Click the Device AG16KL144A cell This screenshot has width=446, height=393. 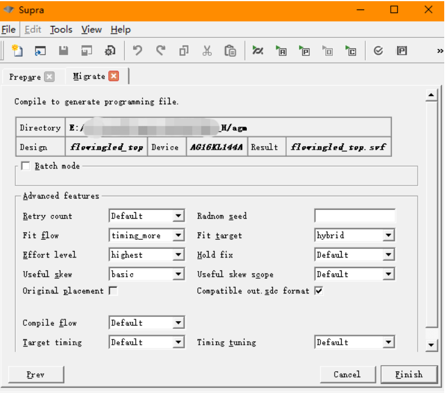pyautogui.click(x=217, y=147)
